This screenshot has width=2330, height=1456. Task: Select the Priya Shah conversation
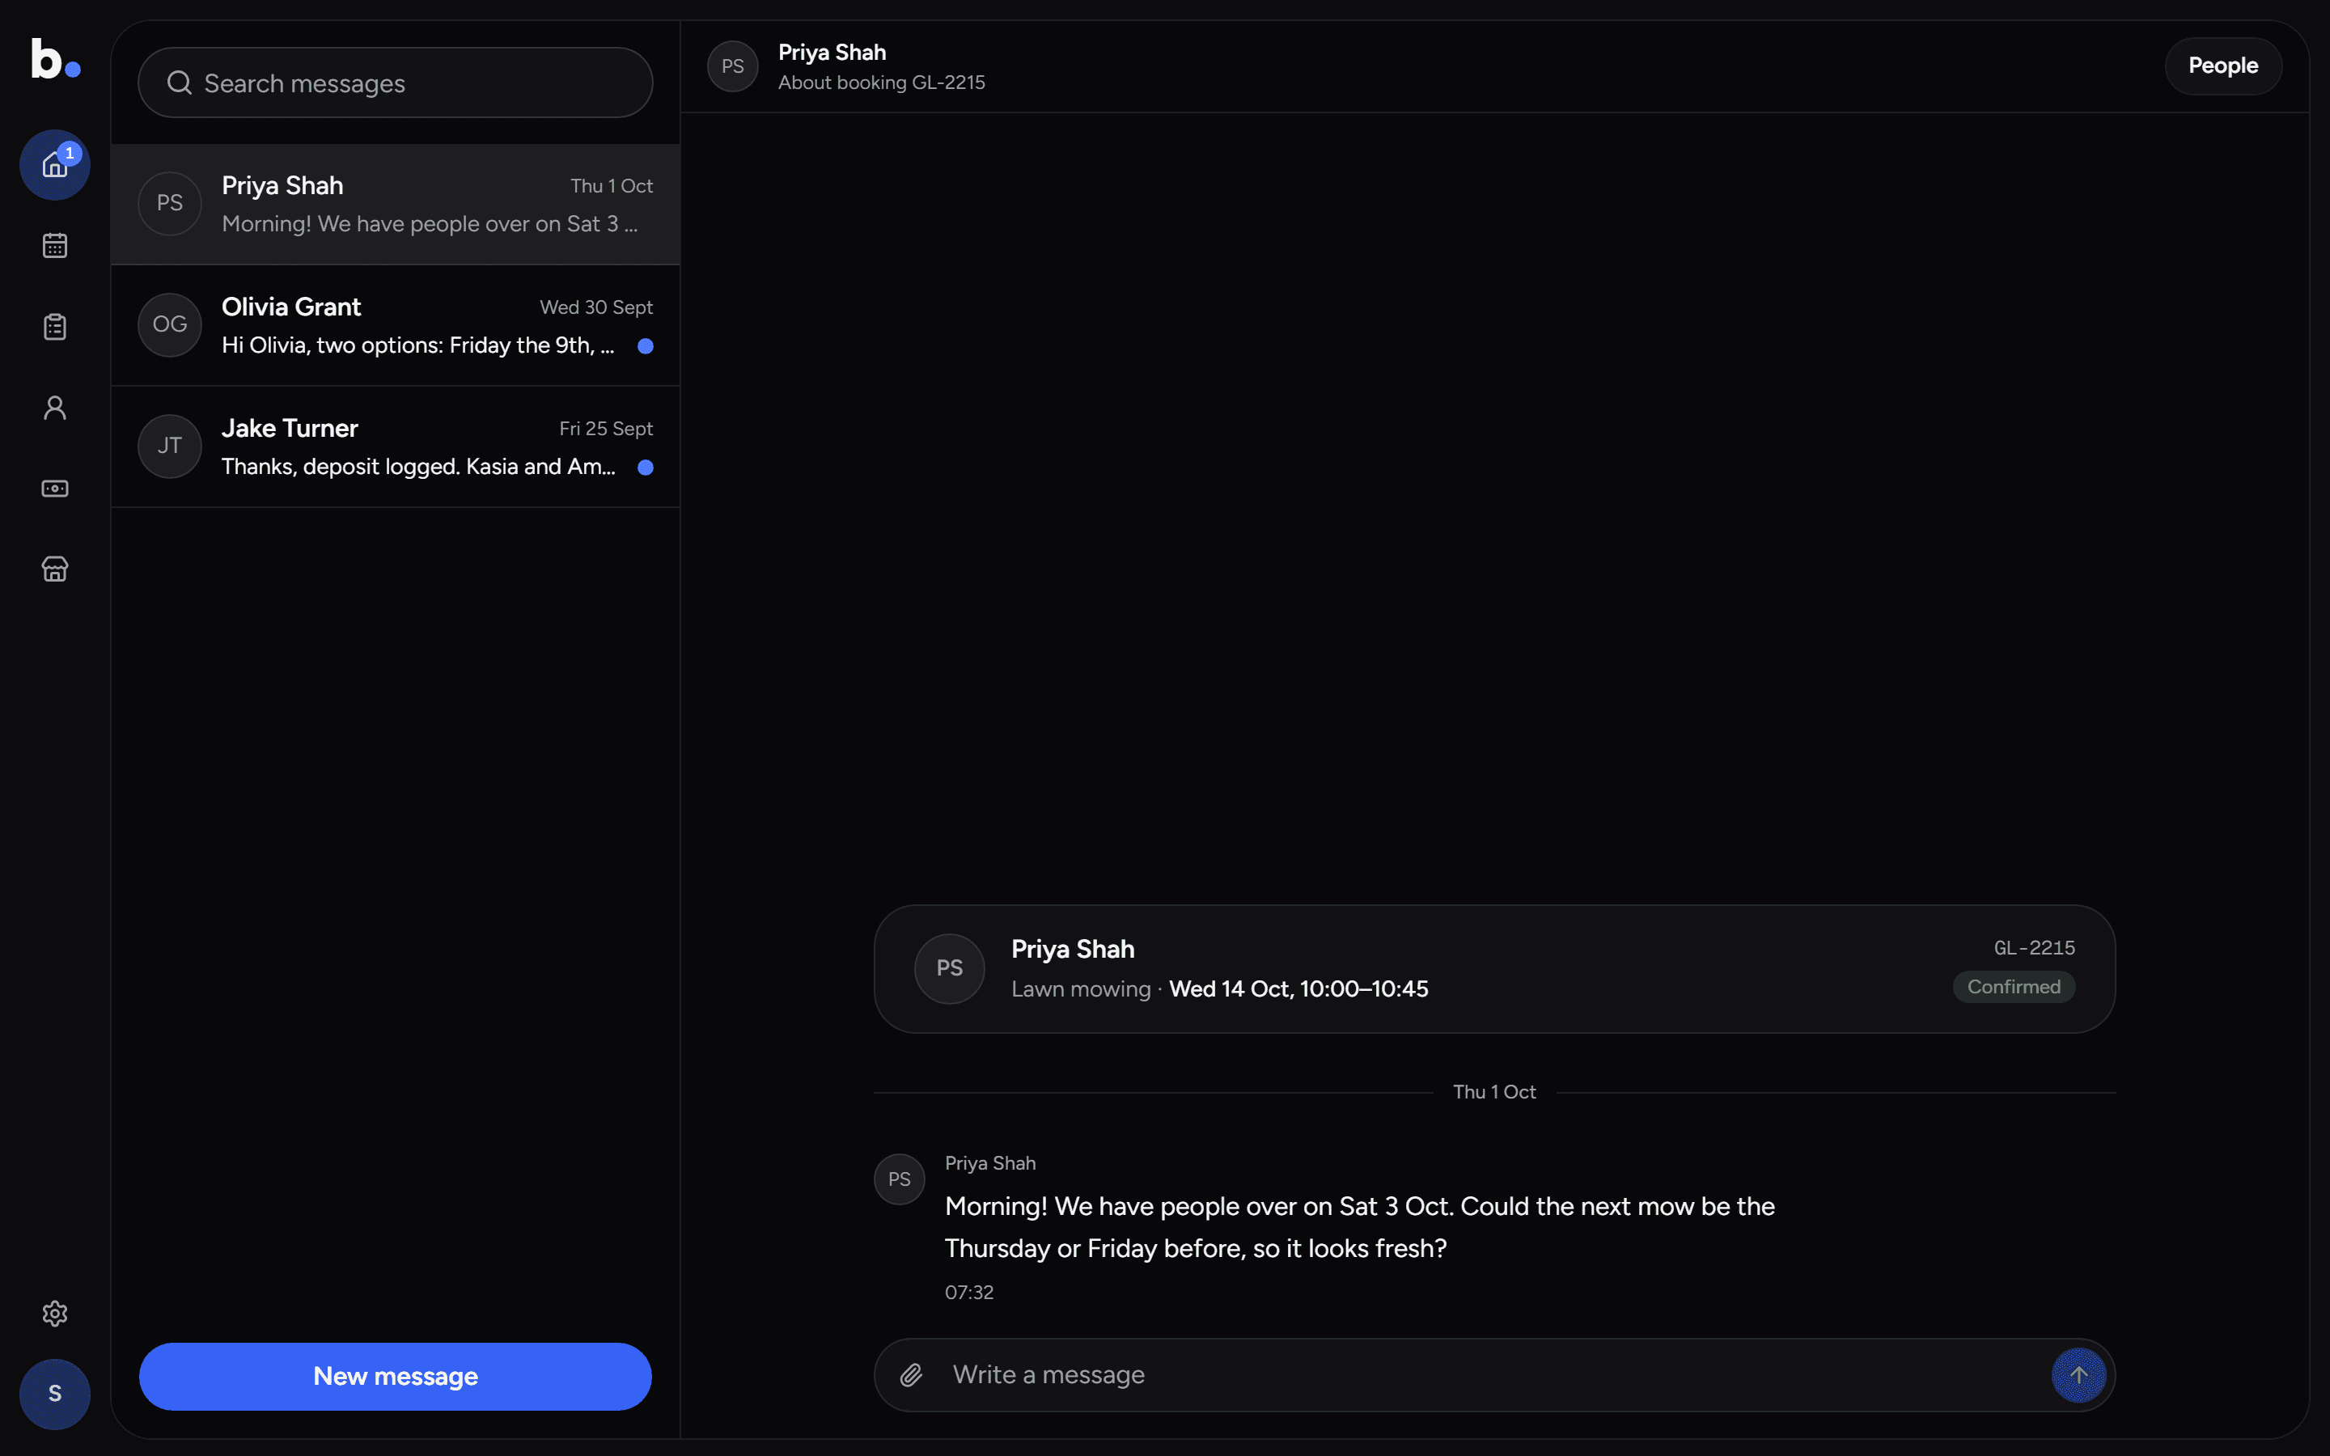click(396, 204)
